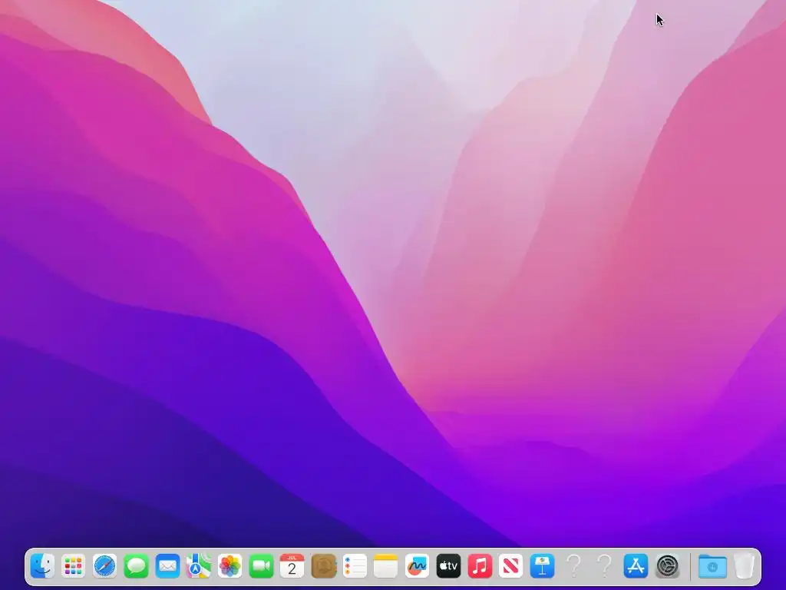Open the Downloads folder stack
The width and height of the screenshot is (786, 590).
(712, 566)
